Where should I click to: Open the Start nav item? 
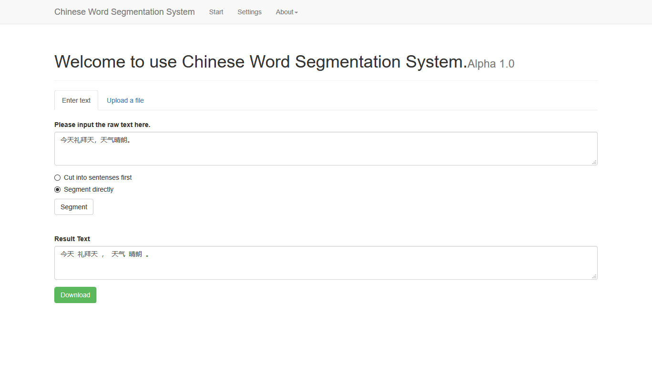click(216, 12)
